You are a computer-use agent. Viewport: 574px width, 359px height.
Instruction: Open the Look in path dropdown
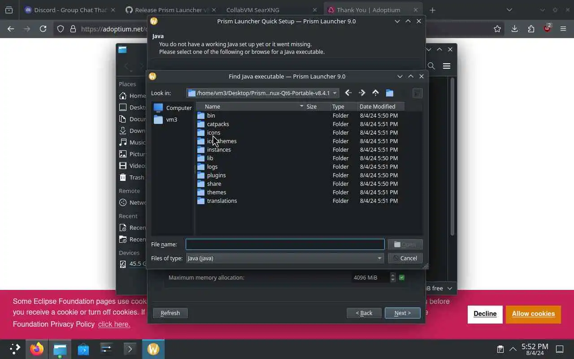point(263,93)
